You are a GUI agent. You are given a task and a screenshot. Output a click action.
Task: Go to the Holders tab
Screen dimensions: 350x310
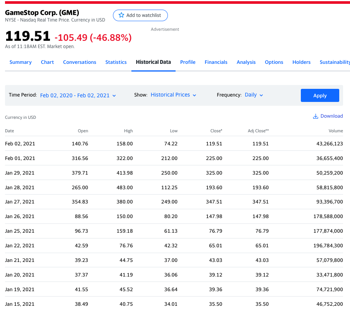point(301,62)
